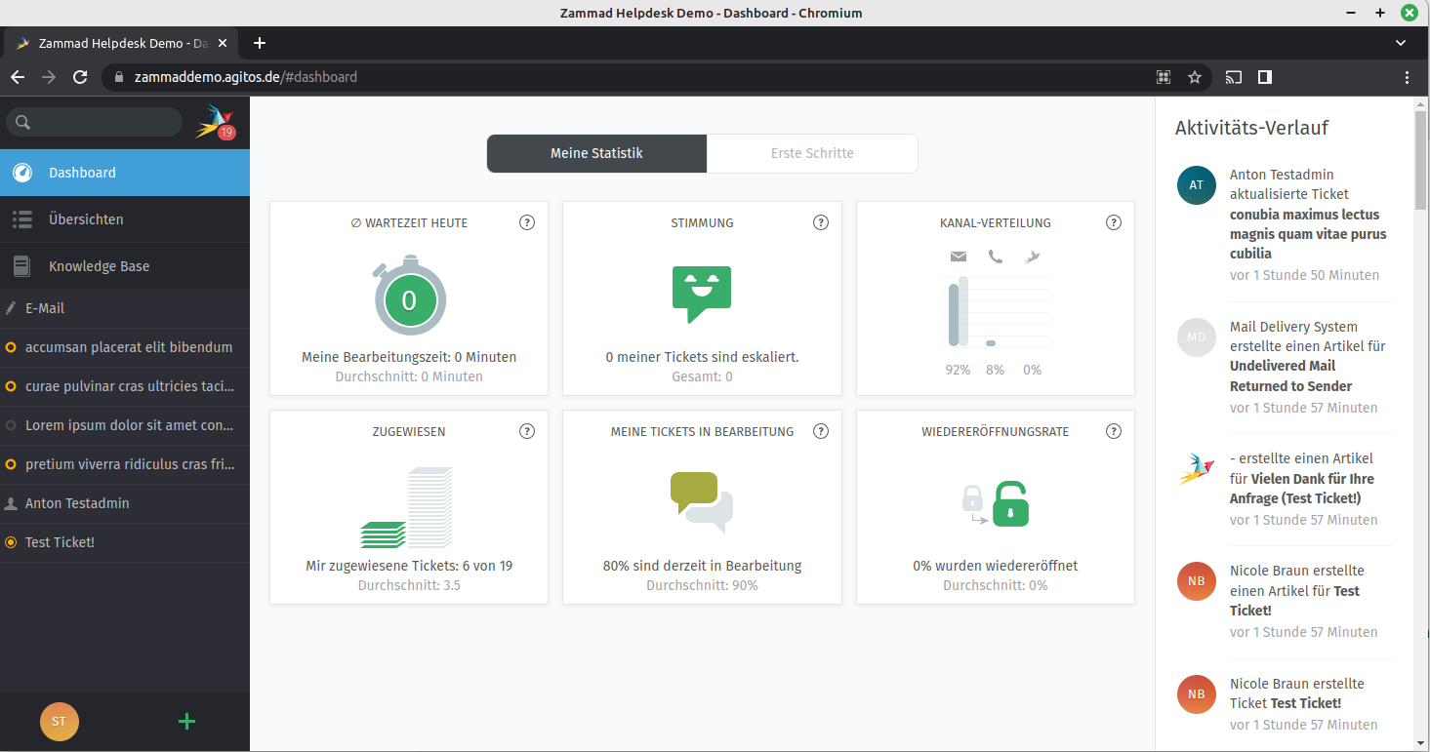Open help for the Wartezeit Heute widget
The height and width of the screenshot is (752, 1430).
click(x=527, y=222)
